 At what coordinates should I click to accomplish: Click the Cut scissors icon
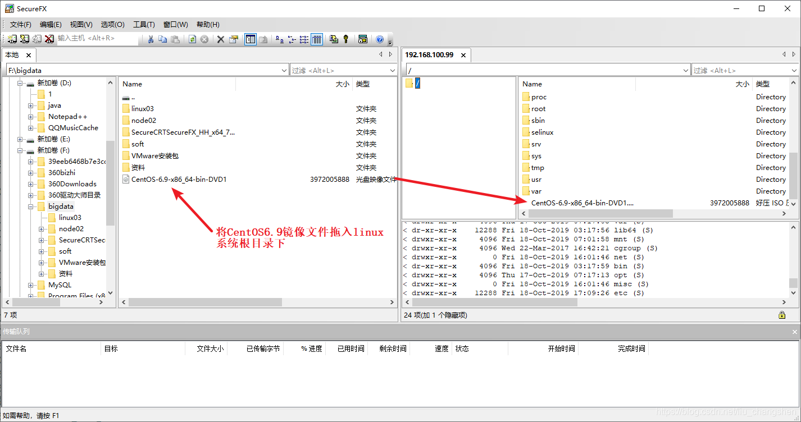click(151, 39)
